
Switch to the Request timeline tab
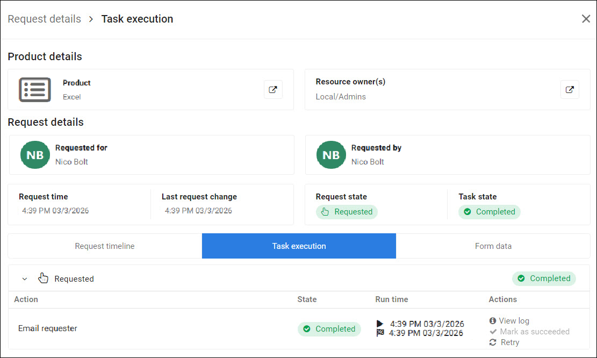(105, 246)
